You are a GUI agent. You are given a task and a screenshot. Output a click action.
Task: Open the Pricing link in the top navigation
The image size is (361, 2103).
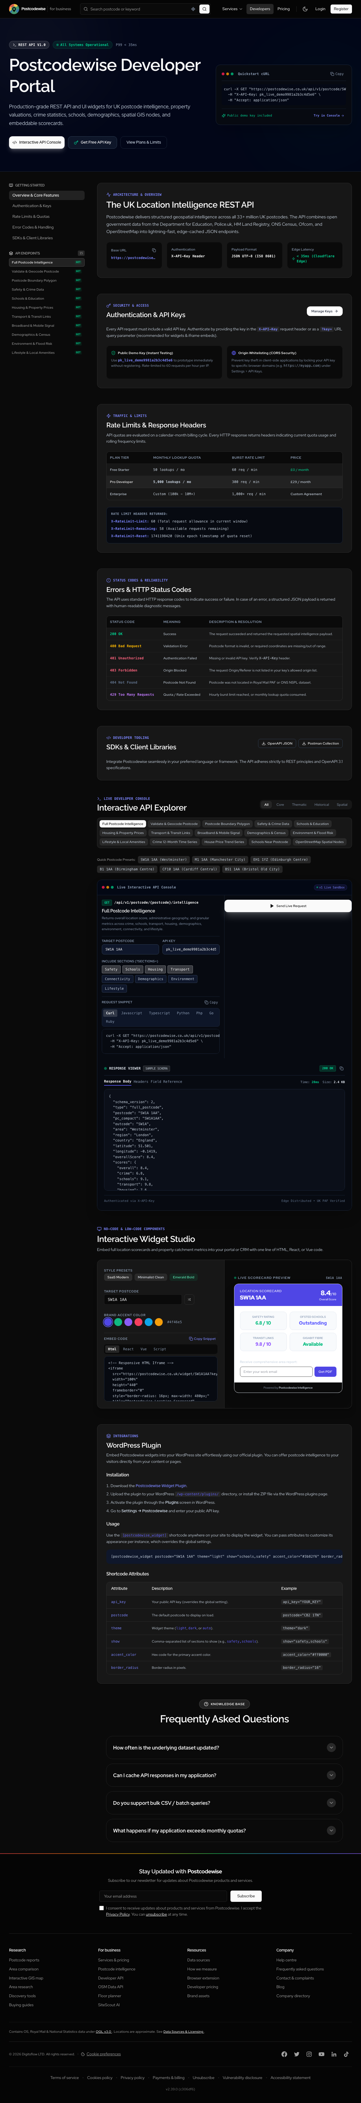coord(283,9)
